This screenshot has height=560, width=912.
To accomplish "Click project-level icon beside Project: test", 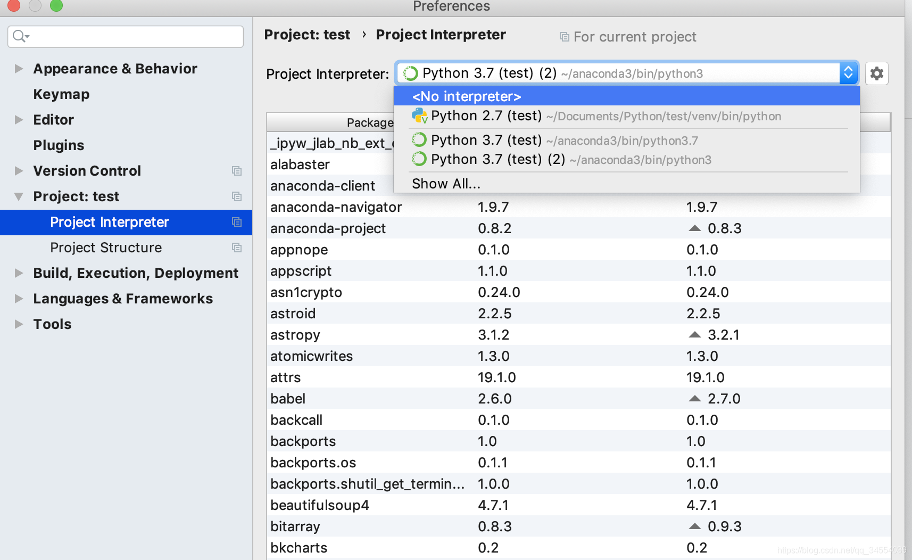I will [x=237, y=196].
